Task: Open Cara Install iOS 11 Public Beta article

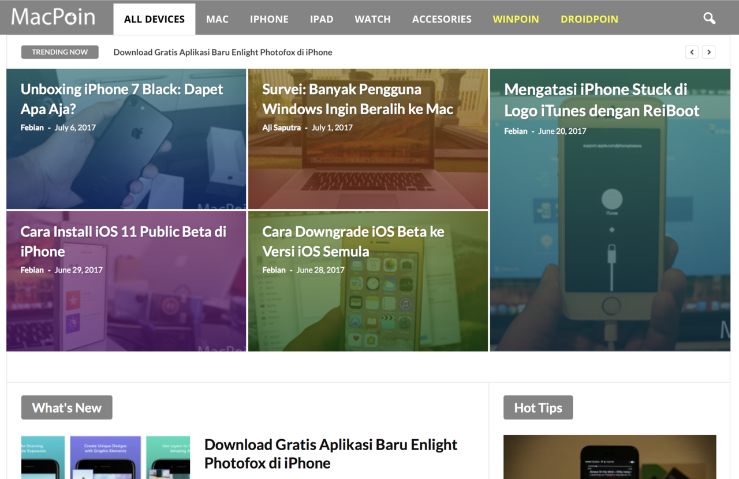Action: click(124, 241)
